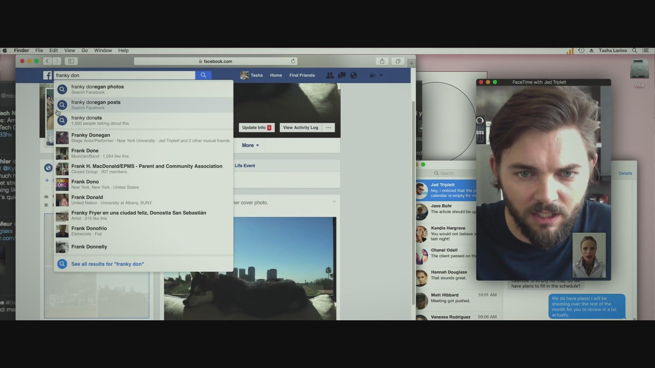Open Facebook messages icon
Viewport: 655px width, 368px height.
click(x=342, y=75)
